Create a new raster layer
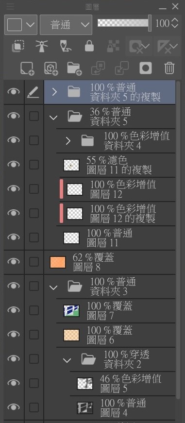The width and height of the screenshot is (185, 423). [x=27, y=68]
